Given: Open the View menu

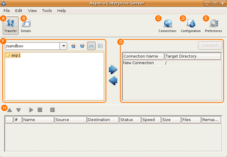Looking at the screenshot, I should point(32,11).
